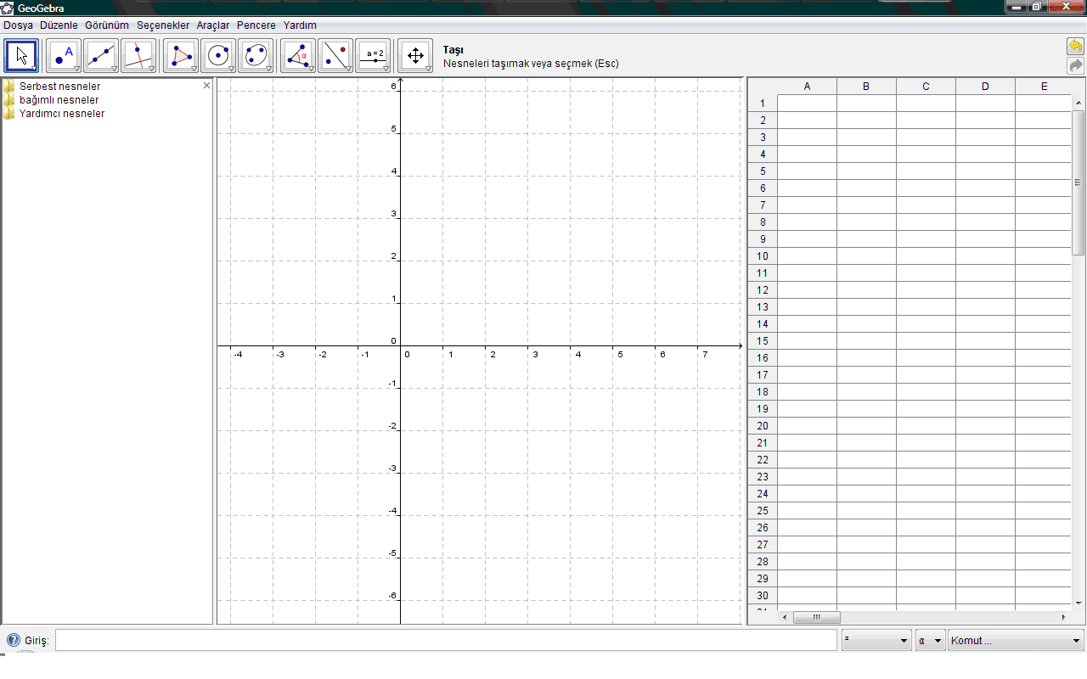Click spreadsheet scroll up arrow
This screenshot has width=1087, height=679.
click(x=1079, y=102)
